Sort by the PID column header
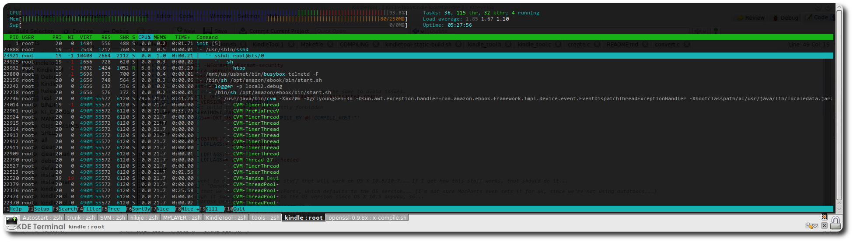Screen dimensions: 853x242 point(14,37)
